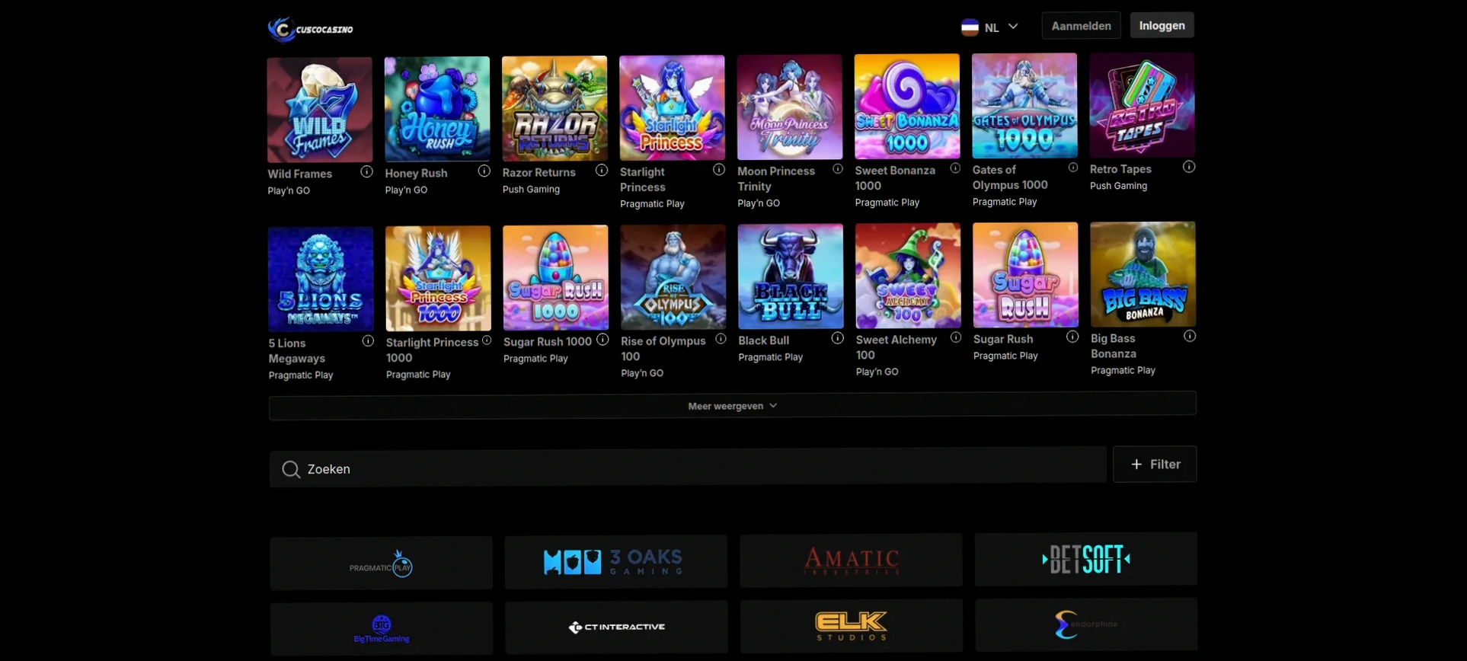Open the Starlight Princess game thumbnail
The height and width of the screenshot is (661, 1467).
pos(672,107)
